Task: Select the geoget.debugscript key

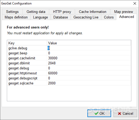Action: (x=23, y=78)
